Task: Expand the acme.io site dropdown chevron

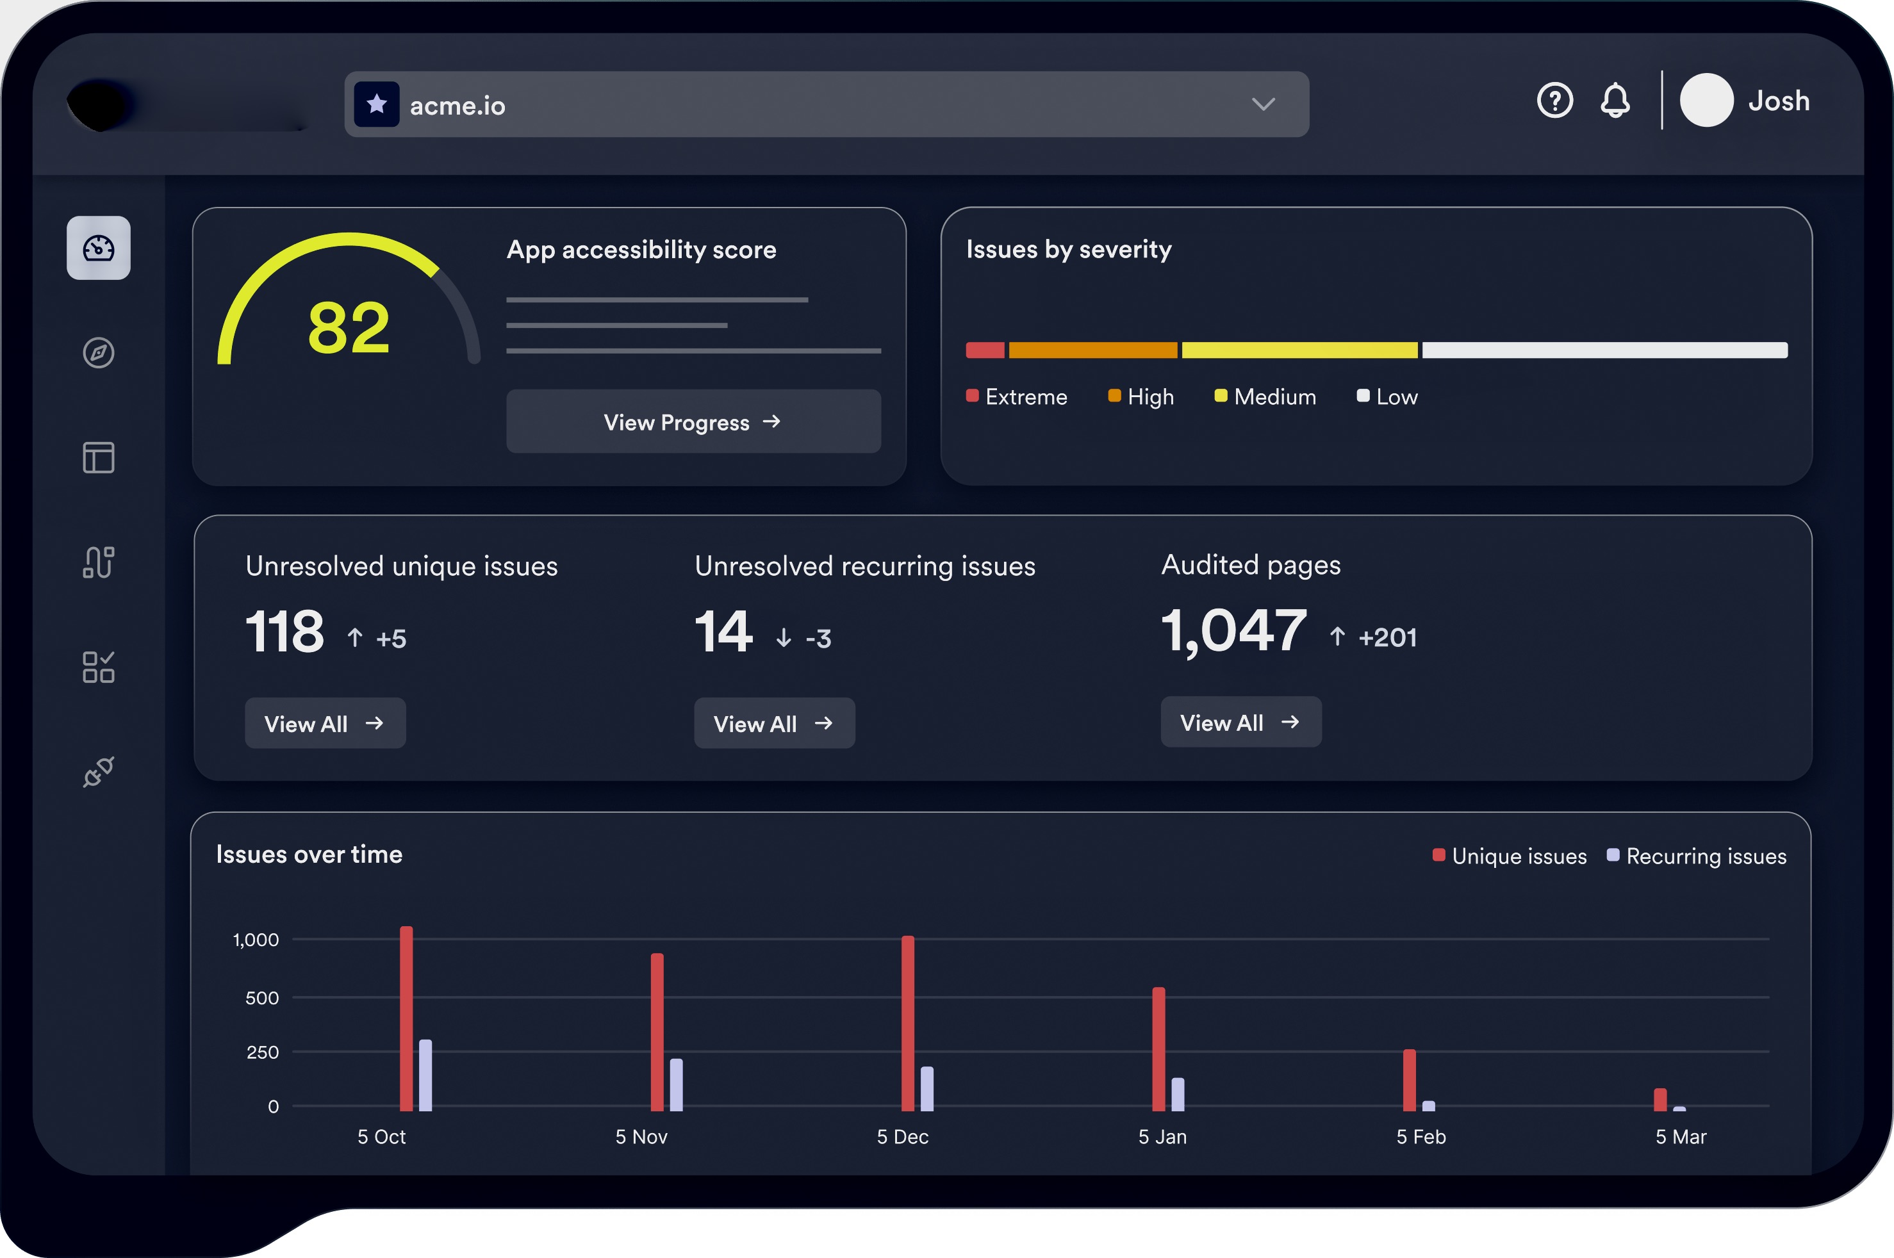Action: point(1262,104)
